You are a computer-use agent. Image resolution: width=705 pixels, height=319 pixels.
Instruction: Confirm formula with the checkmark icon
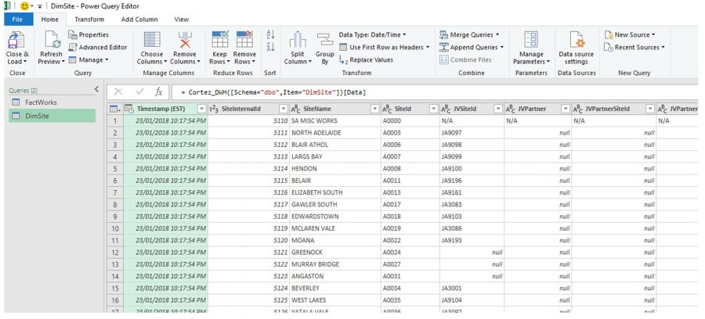coord(140,92)
